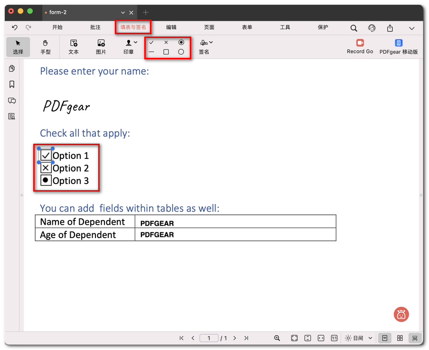Open the comments panel in left sidebar
The height and width of the screenshot is (350, 429).
coord(12,101)
